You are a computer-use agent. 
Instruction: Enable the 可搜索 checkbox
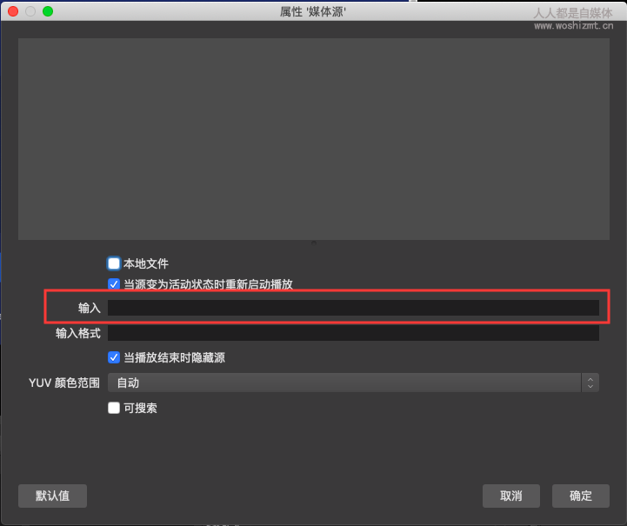(114, 408)
